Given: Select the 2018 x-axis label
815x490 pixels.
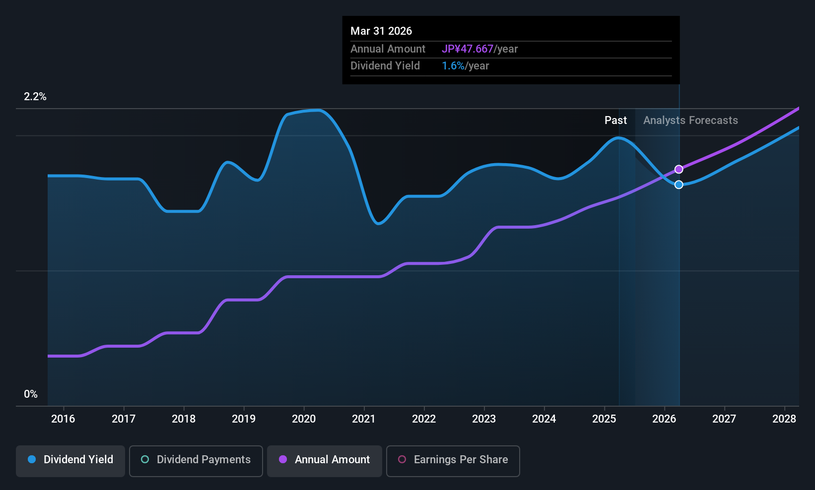Looking at the screenshot, I should coord(184,419).
